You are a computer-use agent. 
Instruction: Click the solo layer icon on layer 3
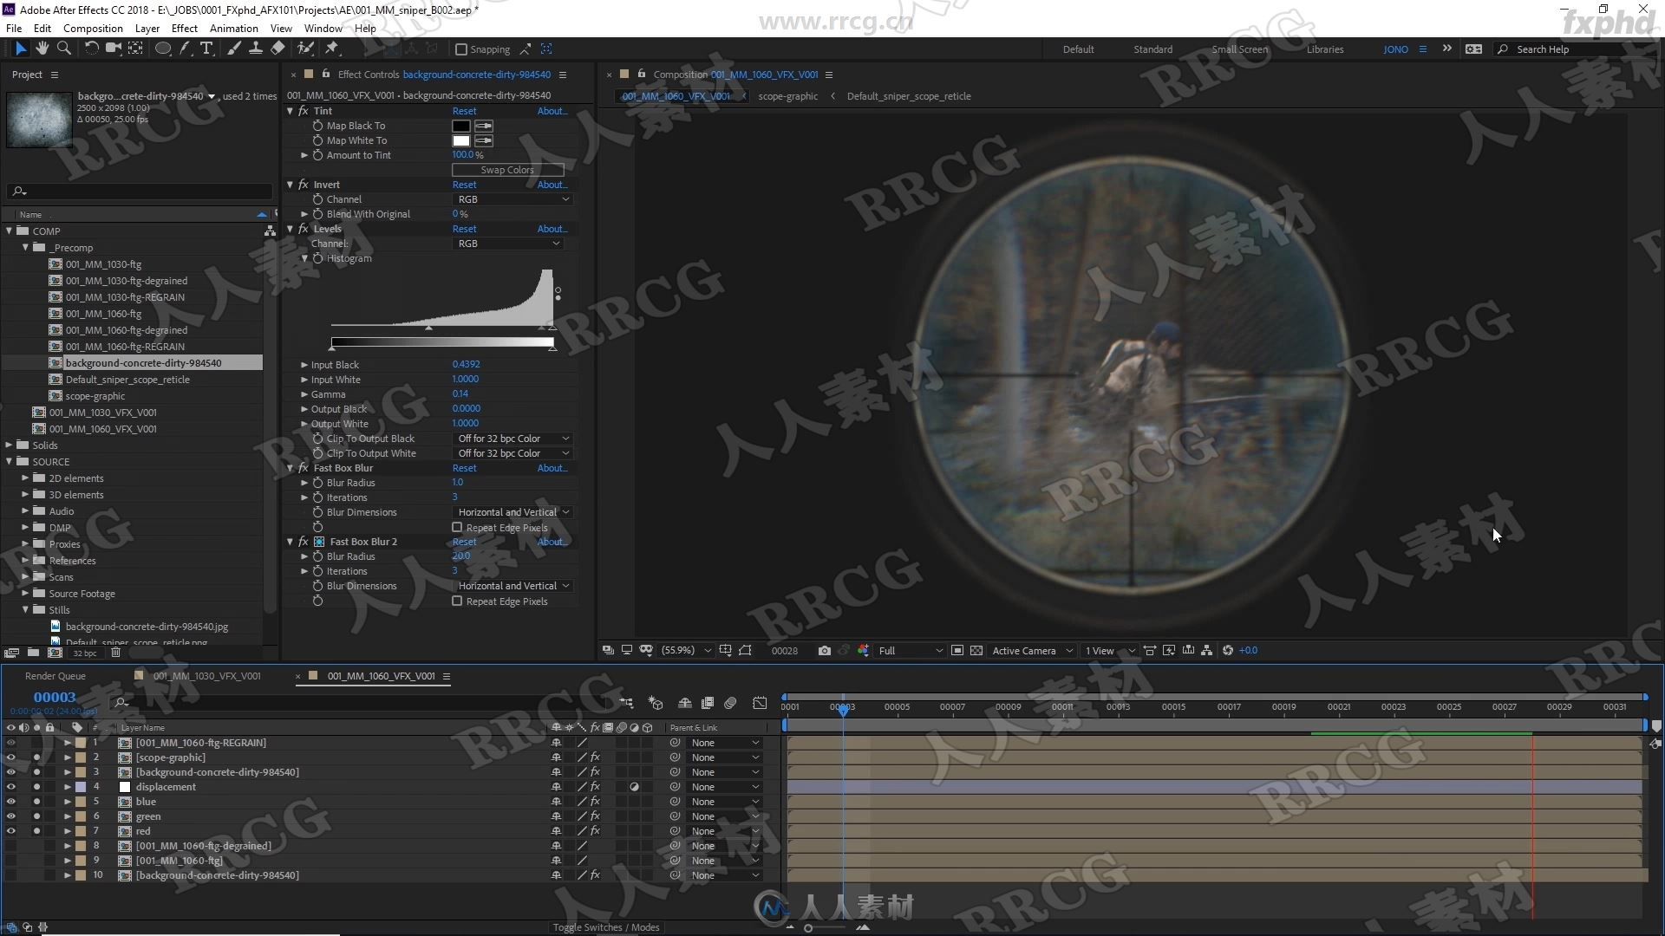pos(36,771)
